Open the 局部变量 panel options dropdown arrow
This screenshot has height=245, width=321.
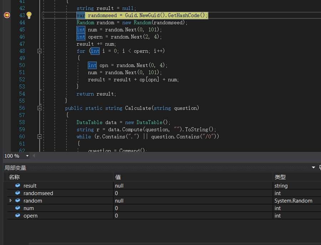(313, 167)
